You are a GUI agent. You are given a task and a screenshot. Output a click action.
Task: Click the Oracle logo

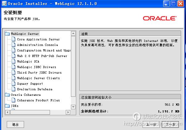(x=159, y=18)
